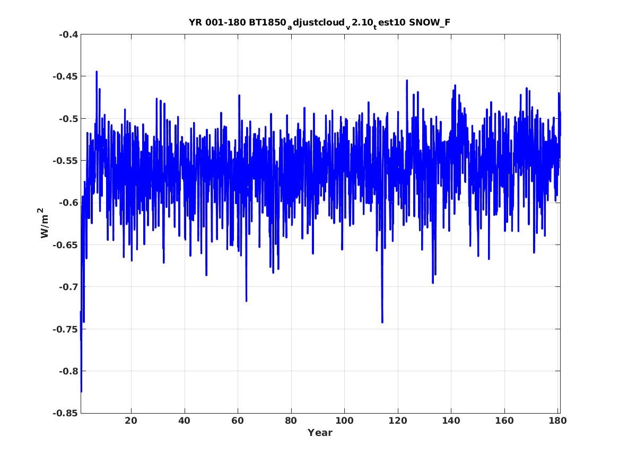Click the y-axis tick label '-0.5'

click(x=68, y=118)
